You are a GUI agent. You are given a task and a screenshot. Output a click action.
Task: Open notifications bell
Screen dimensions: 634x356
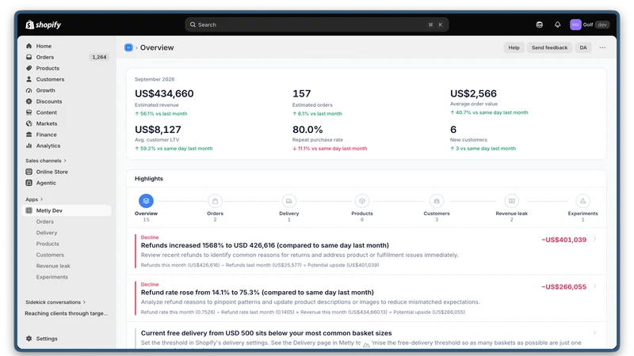click(558, 25)
